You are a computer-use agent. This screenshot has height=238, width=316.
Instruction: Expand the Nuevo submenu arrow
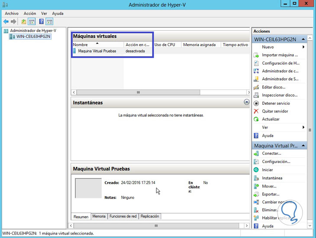[303, 47]
